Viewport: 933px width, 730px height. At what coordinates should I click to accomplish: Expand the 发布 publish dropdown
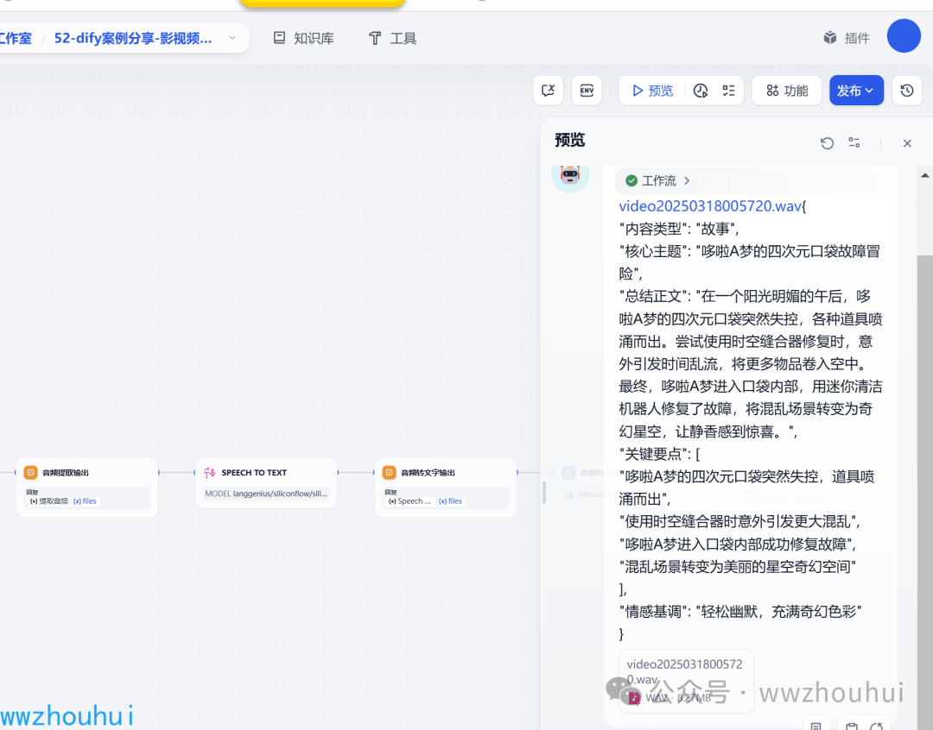(x=856, y=91)
